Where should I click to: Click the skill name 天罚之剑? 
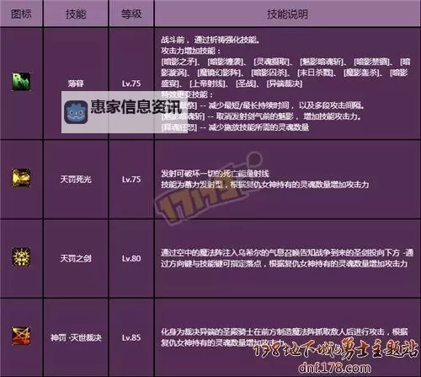(x=76, y=258)
